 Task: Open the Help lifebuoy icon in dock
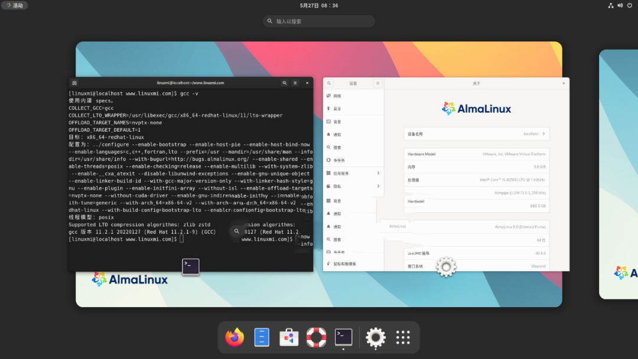pyautogui.click(x=316, y=337)
